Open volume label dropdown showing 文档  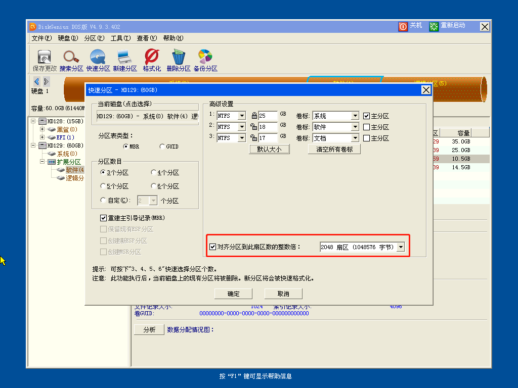point(355,138)
